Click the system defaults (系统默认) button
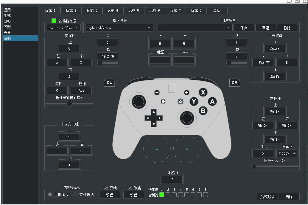The image size is (308, 205). pyautogui.click(x=267, y=197)
